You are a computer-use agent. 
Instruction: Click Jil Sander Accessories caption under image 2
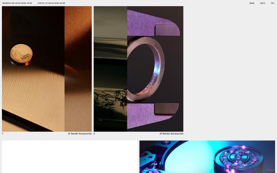(x=171, y=134)
